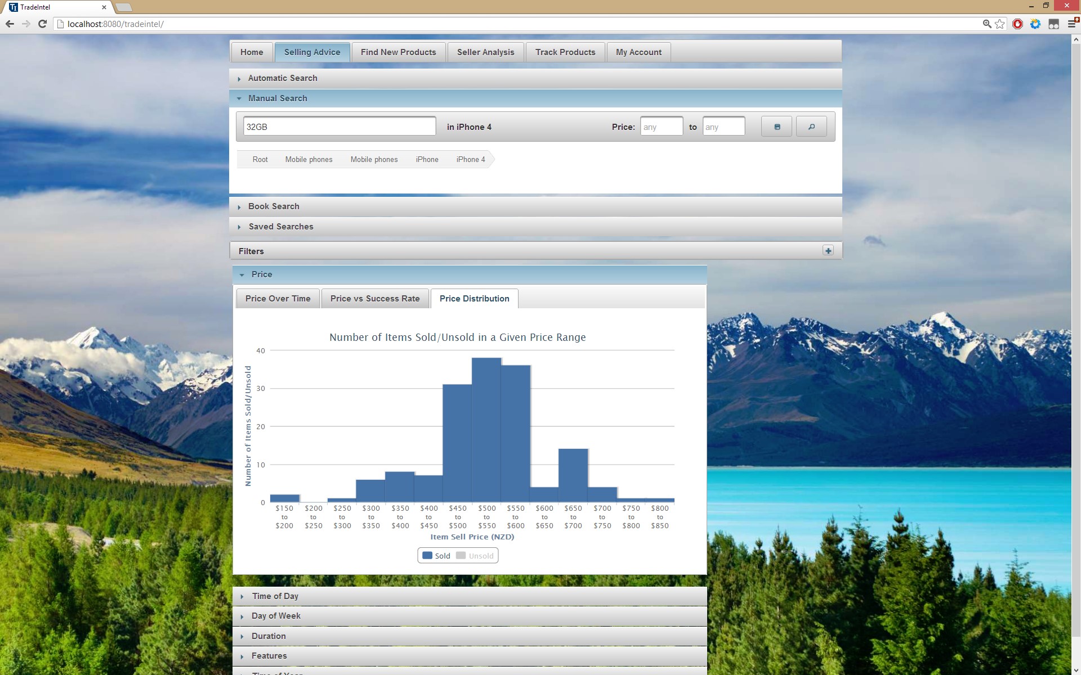Expand the Saved Searches section
Viewport: 1081px width, 675px height.
280,227
